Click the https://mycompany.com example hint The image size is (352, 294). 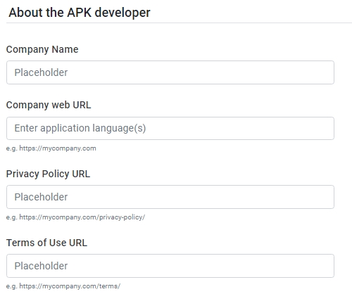58,148
